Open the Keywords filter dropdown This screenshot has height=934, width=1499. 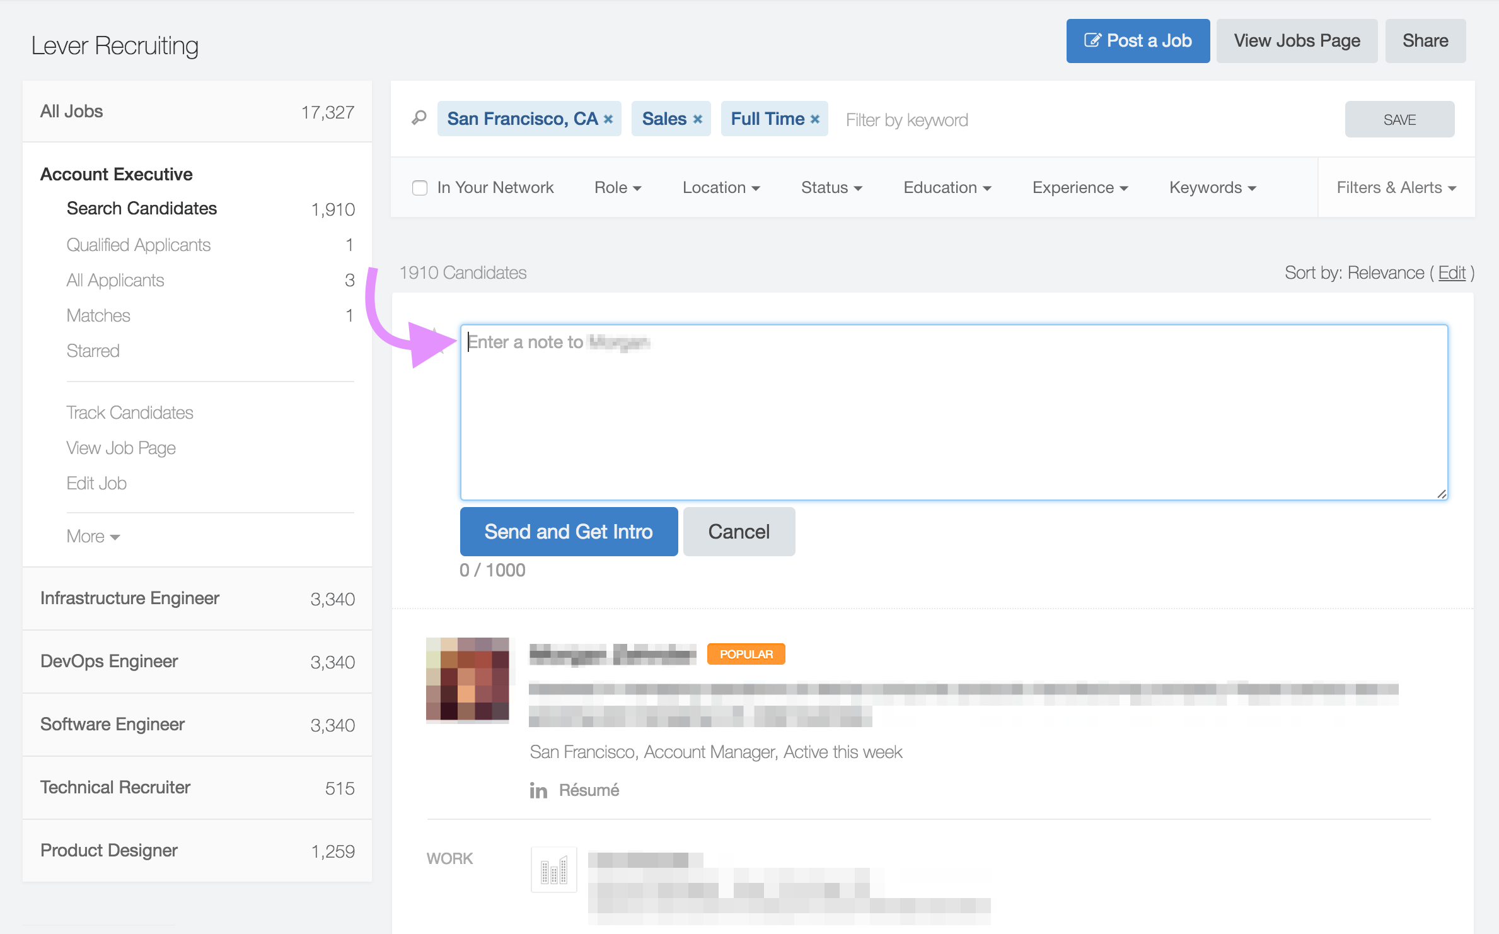pyautogui.click(x=1213, y=188)
